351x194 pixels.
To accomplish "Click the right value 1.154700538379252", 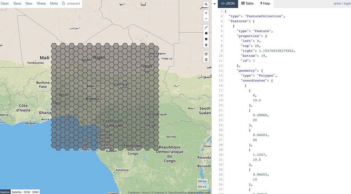I will (276, 51).
